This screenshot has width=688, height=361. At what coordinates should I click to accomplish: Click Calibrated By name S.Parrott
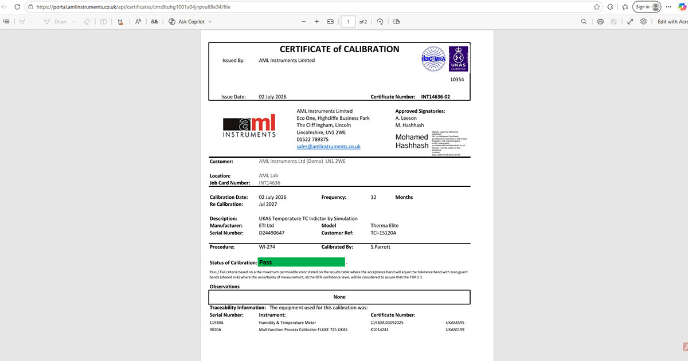(381, 247)
